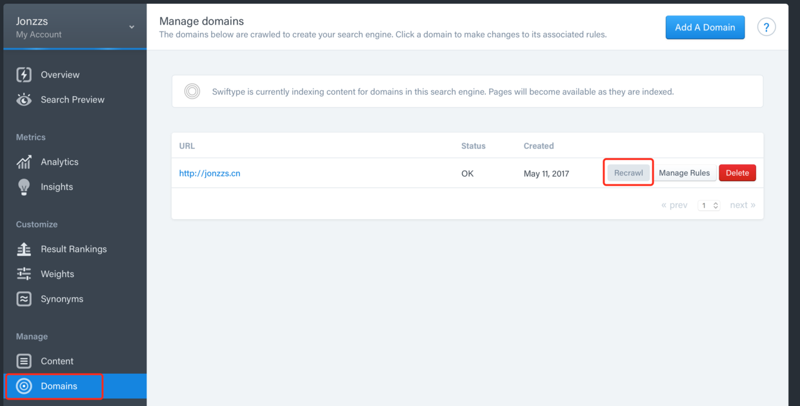This screenshot has height=406, width=800.
Task: Click the Search Preview eye icon
Action: pos(24,100)
